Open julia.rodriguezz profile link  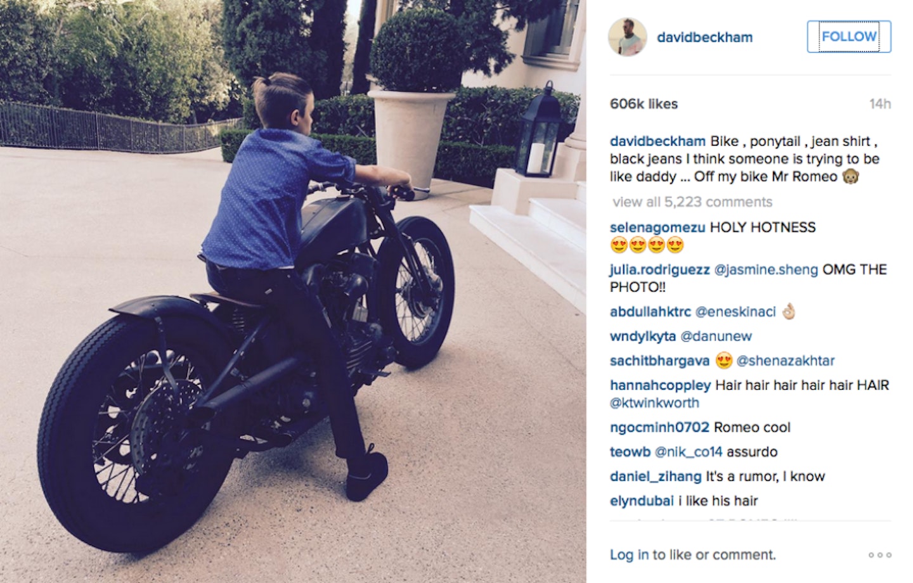[659, 270]
